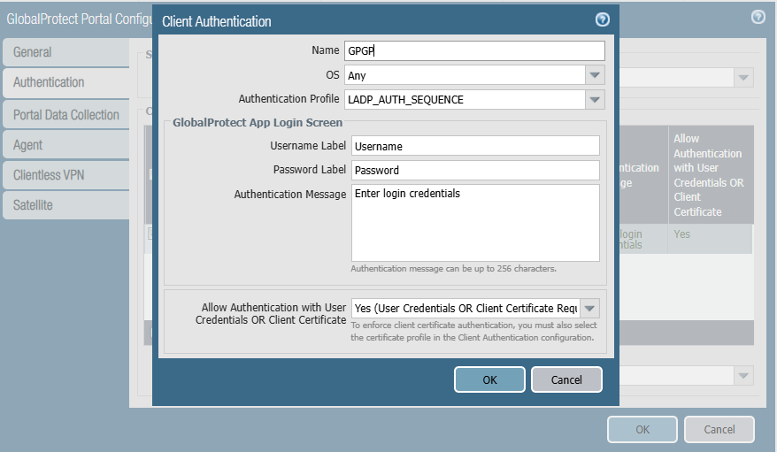Click Cancel in Portal Configuration window

click(x=719, y=429)
